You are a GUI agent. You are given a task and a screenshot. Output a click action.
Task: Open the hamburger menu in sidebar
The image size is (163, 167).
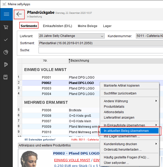click(x=6, y=14)
